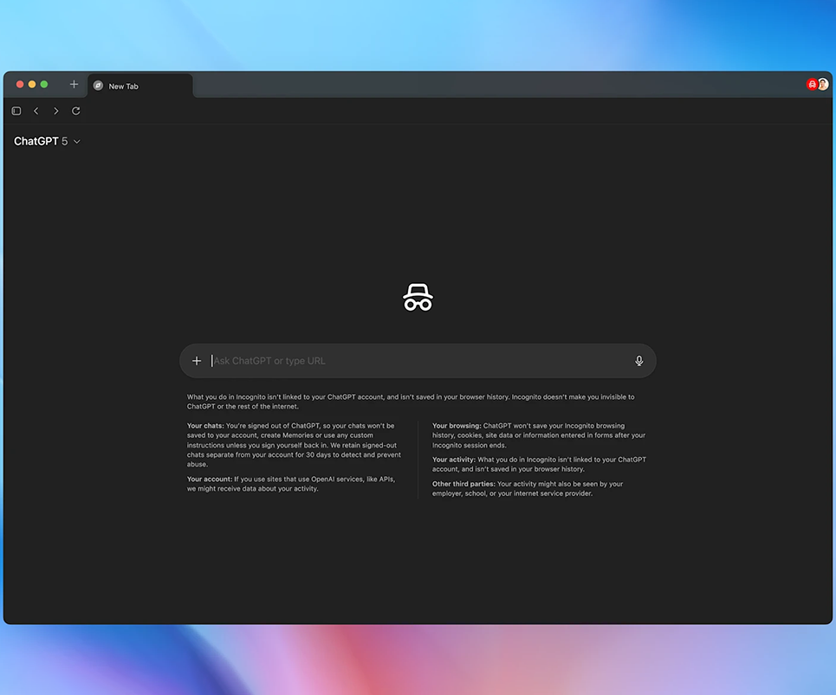Toggle the sidebar panel icon

pyautogui.click(x=16, y=111)
